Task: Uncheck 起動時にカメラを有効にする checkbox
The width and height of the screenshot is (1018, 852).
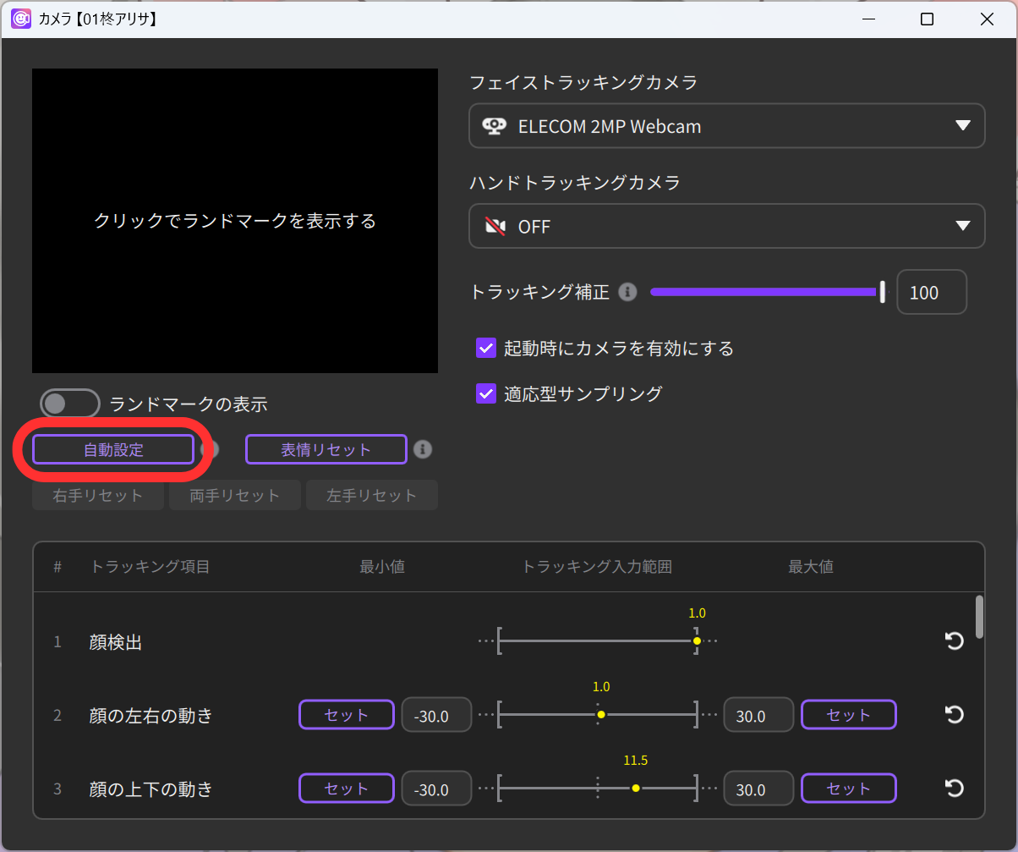Action: (485, 348)
